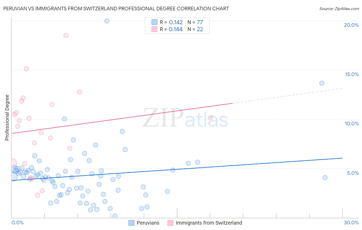362x230 pixels.
Task: Select the Peruvians legend label
Action: point(148,223)
